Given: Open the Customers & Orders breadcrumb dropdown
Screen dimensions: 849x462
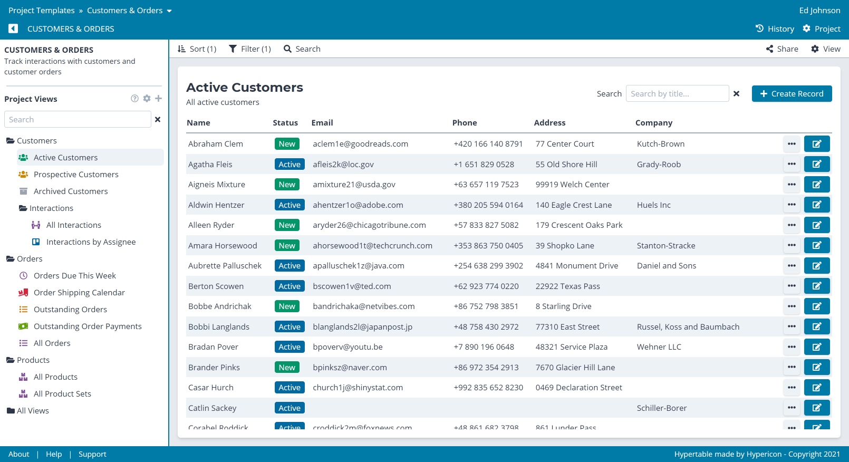Looking at the screenshot, I should [169, 11].
